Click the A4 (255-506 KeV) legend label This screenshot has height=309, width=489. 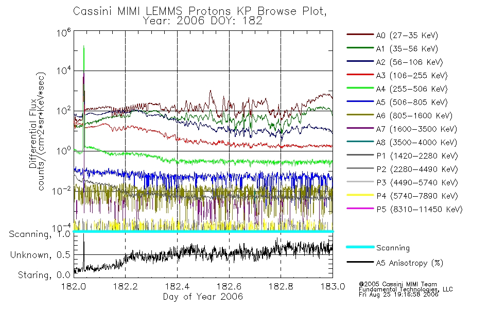pyautogui.click(x=412, y=89)
